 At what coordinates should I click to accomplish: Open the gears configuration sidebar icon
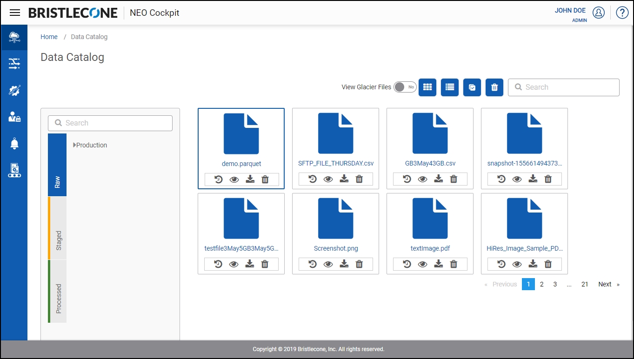pos(14,90)
